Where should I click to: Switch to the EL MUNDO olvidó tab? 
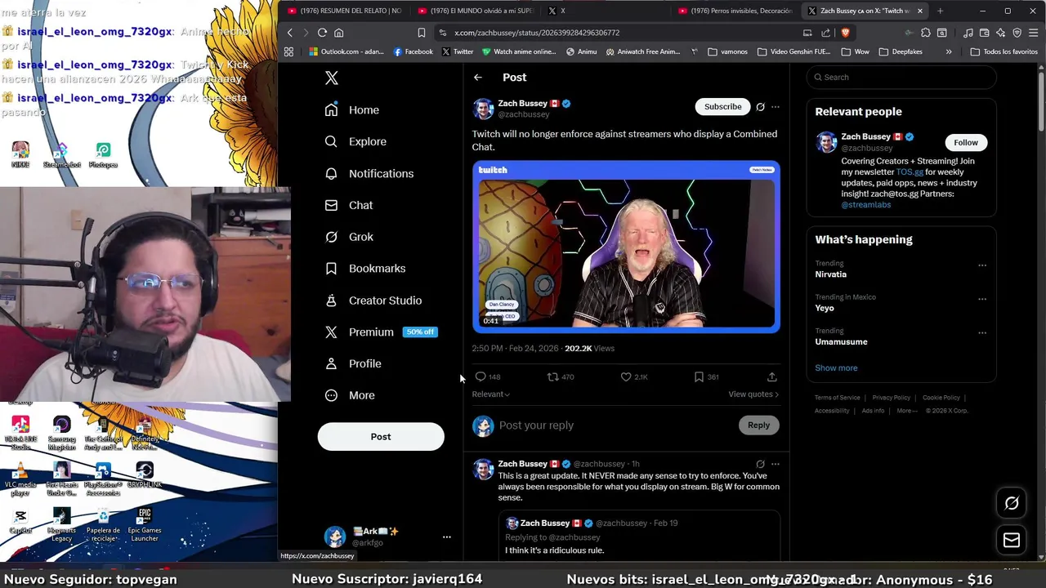[476, 11]
